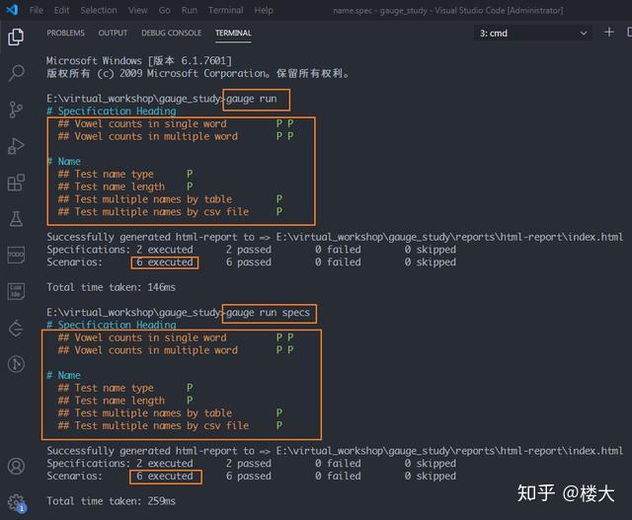Open the LeetCode activity bar icon
632x520 pixels.
[16, 328]
